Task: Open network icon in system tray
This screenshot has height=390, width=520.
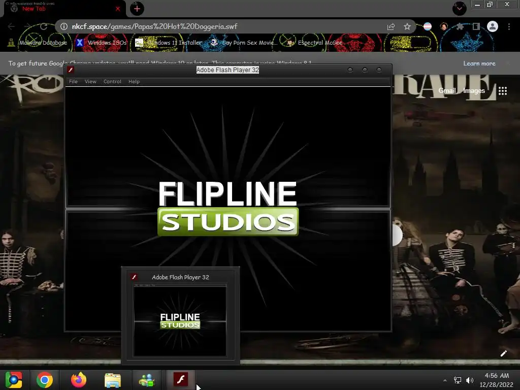Action: [x=458, y=380]
